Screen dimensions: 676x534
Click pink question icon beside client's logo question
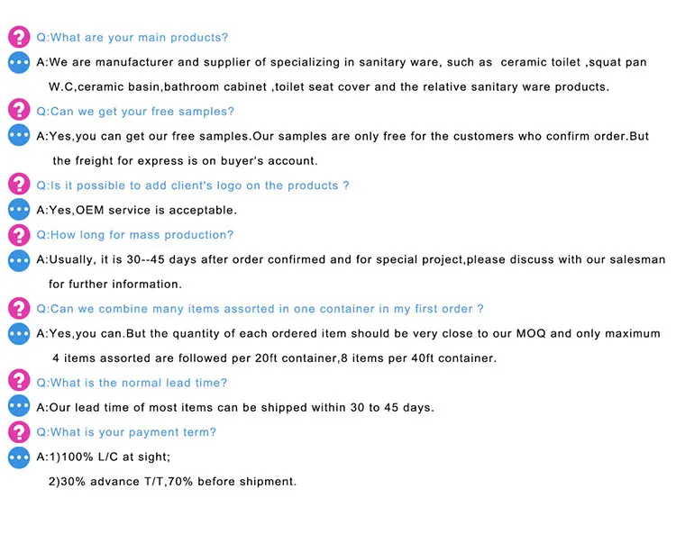click(x=19, y=186)
